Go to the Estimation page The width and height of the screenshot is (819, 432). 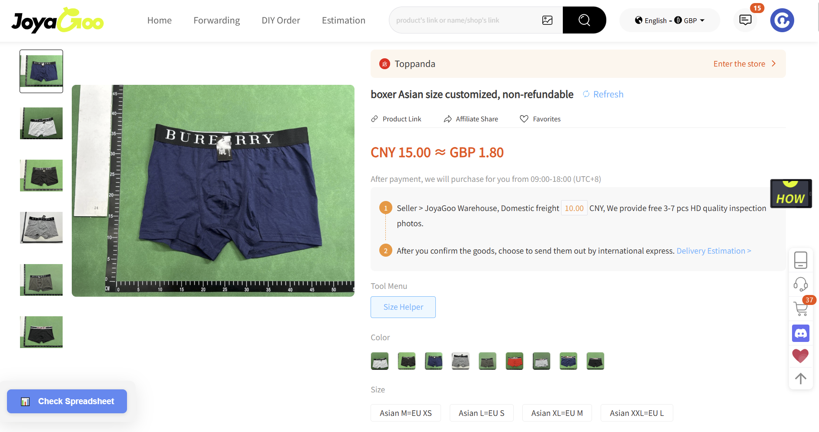point(344,20)
